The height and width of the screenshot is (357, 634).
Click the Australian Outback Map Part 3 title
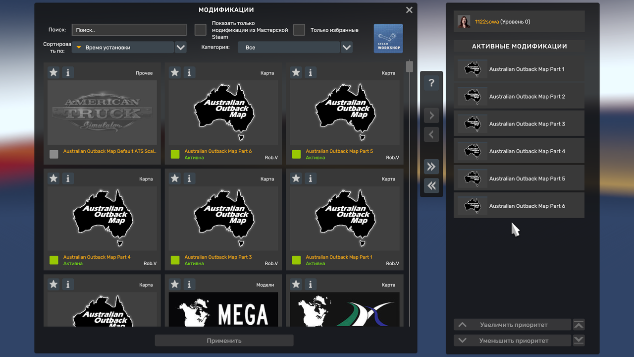(218, 257)
